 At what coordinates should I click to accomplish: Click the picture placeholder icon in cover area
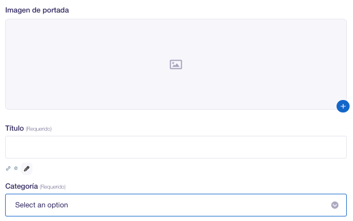(176, 64)
